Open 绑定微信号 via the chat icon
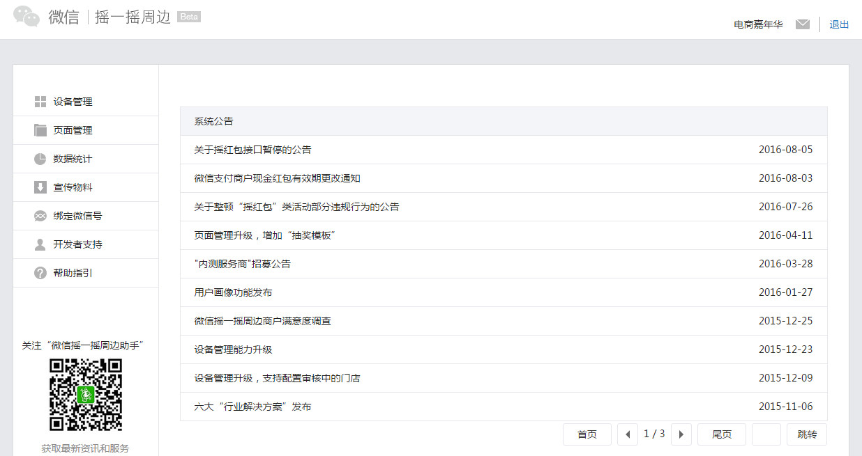 [40, 215]
